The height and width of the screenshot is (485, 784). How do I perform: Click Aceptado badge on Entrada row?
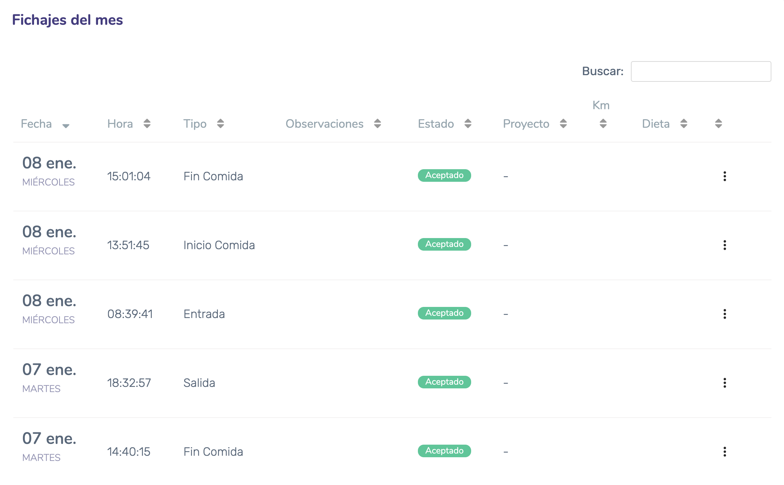444,313
